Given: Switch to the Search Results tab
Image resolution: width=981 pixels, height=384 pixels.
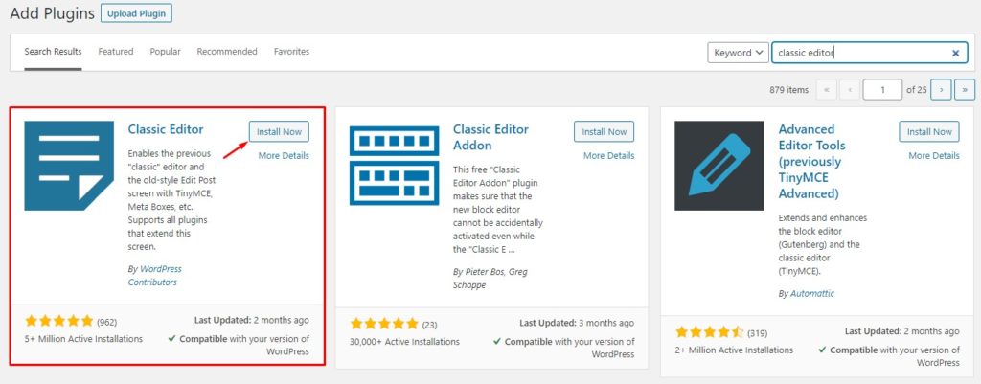Looking at the screenshot, I should (x=54, y=52).
